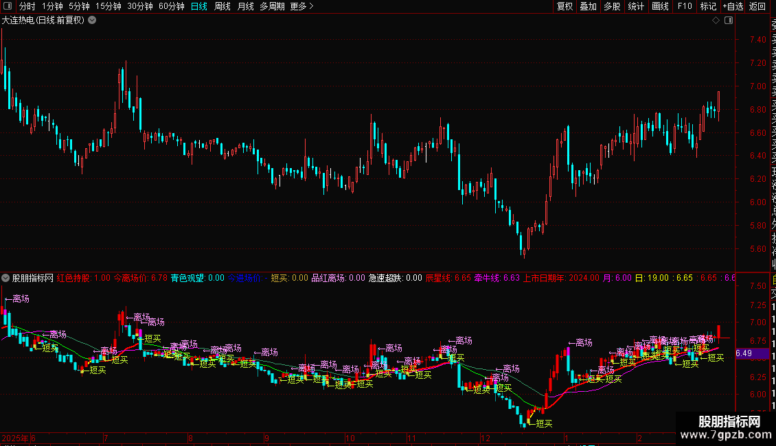Select the 15分钟 period tab
The image size is (776, 446).
pos(109,6)
